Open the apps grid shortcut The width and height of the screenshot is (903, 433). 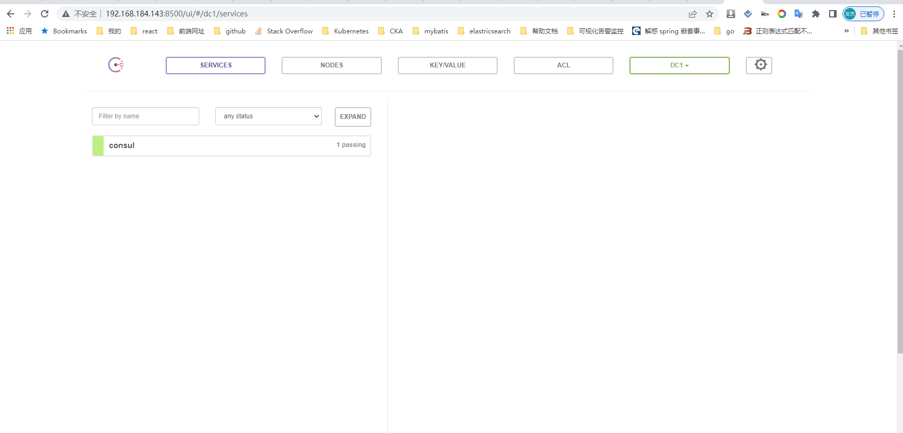(x=19, y=31)
